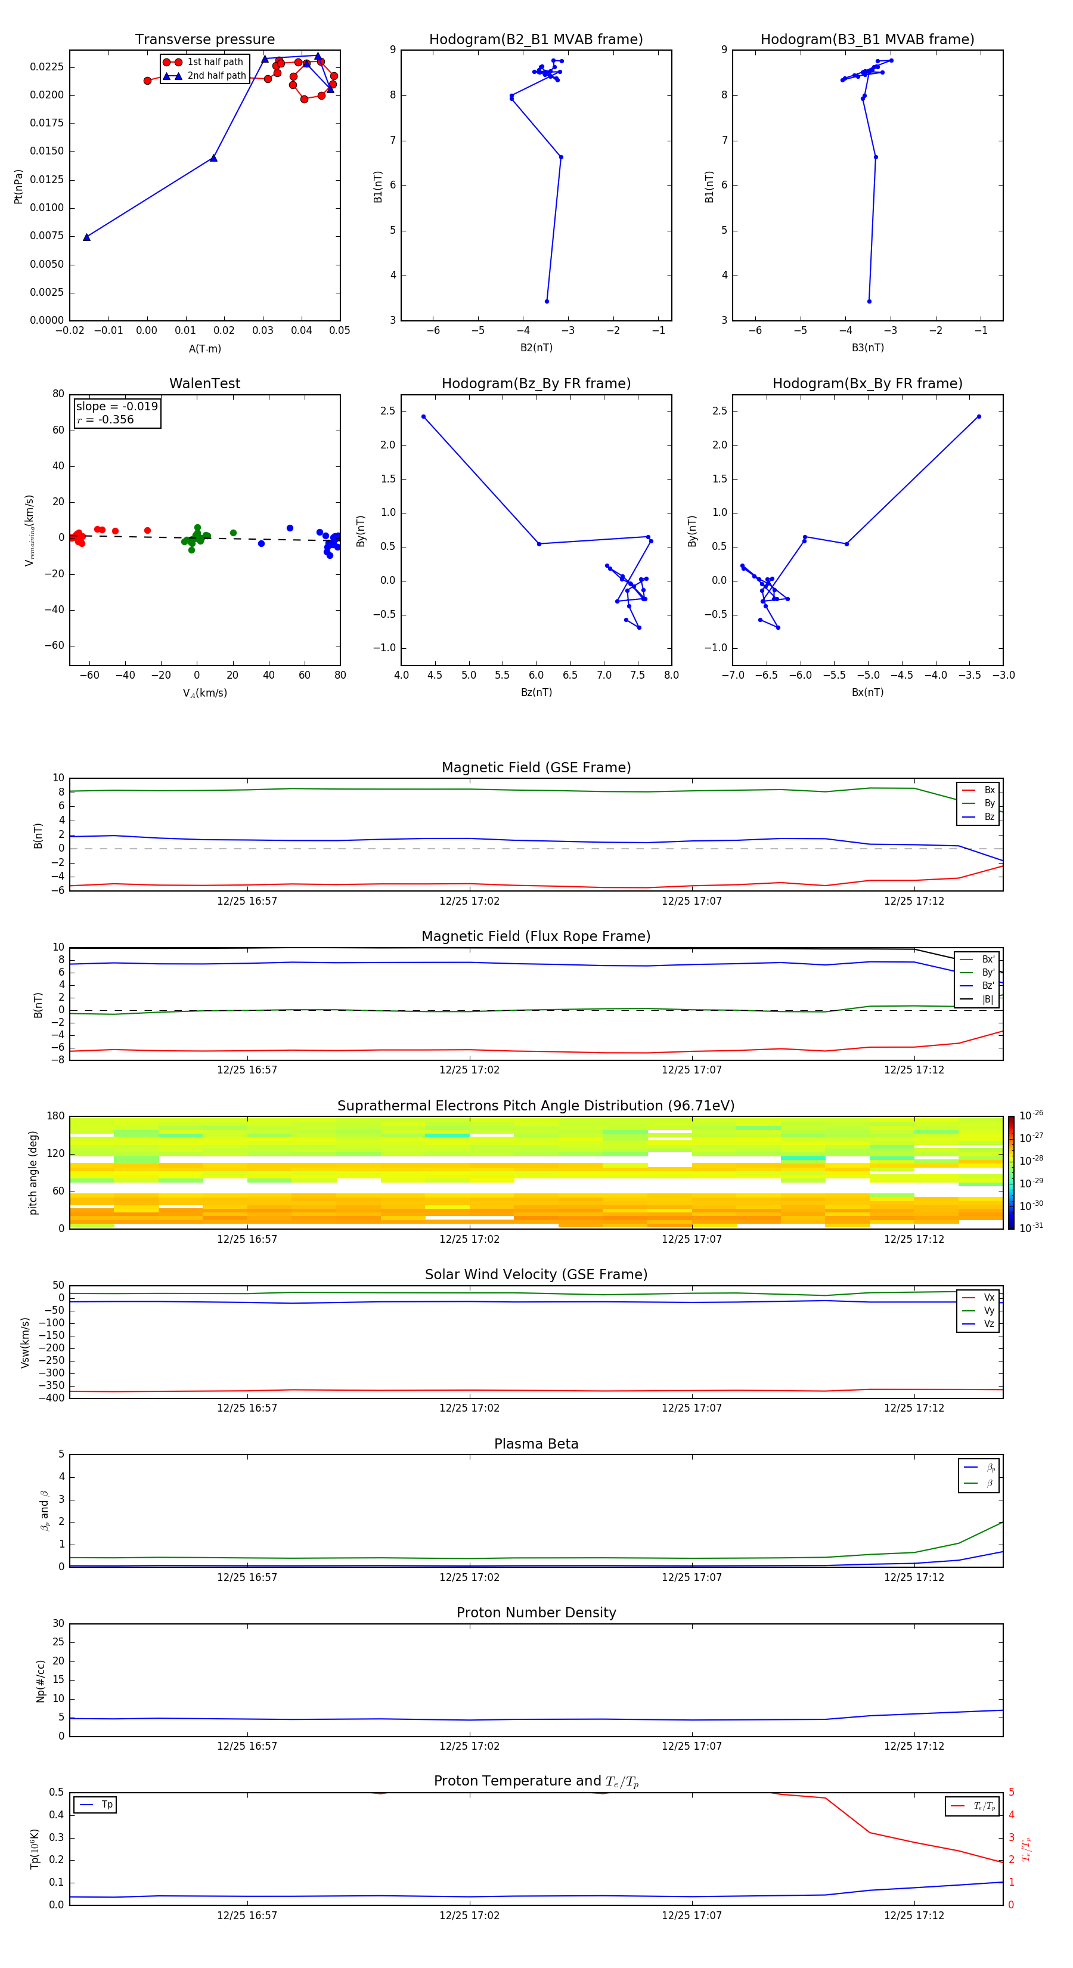Click the Tp legend in Proton Temperature panel

[95, 1805]
